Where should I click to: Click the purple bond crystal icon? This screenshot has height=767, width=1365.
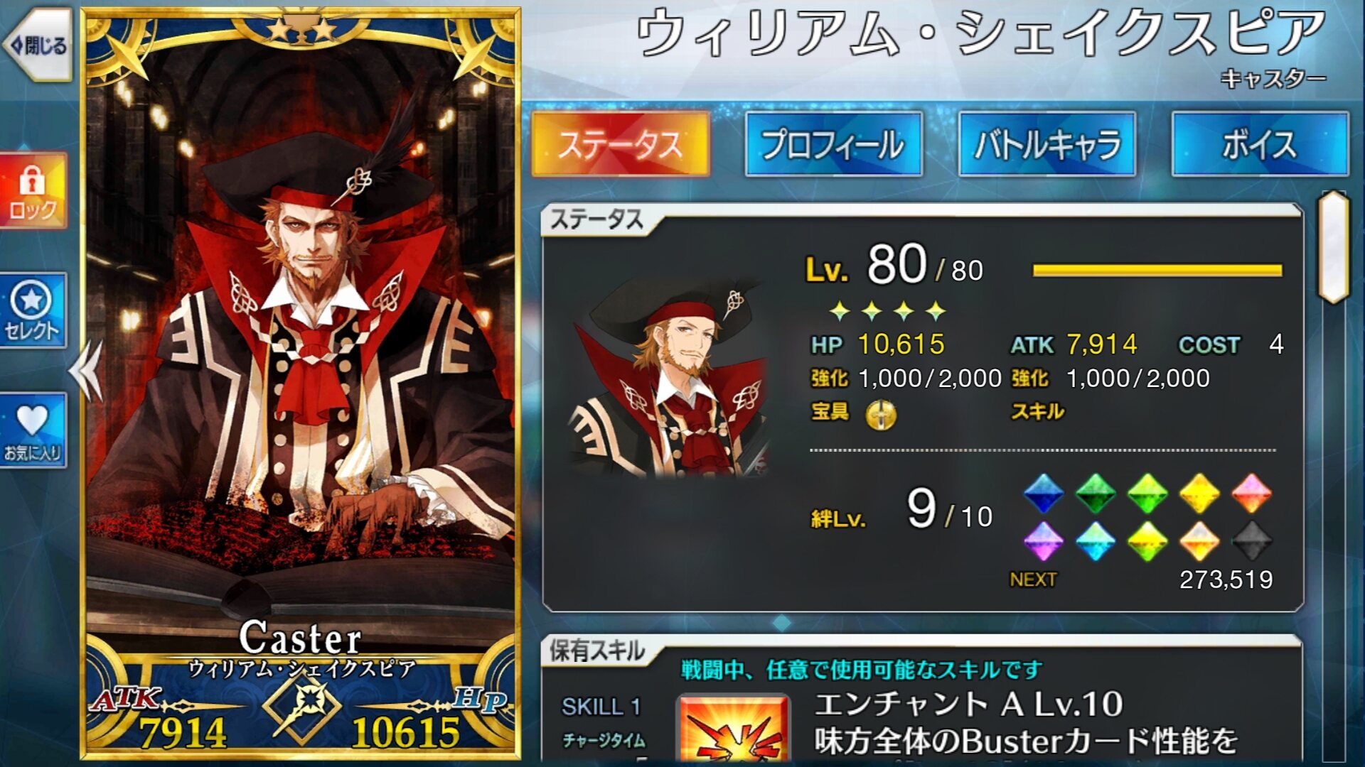coord(1043,540)
